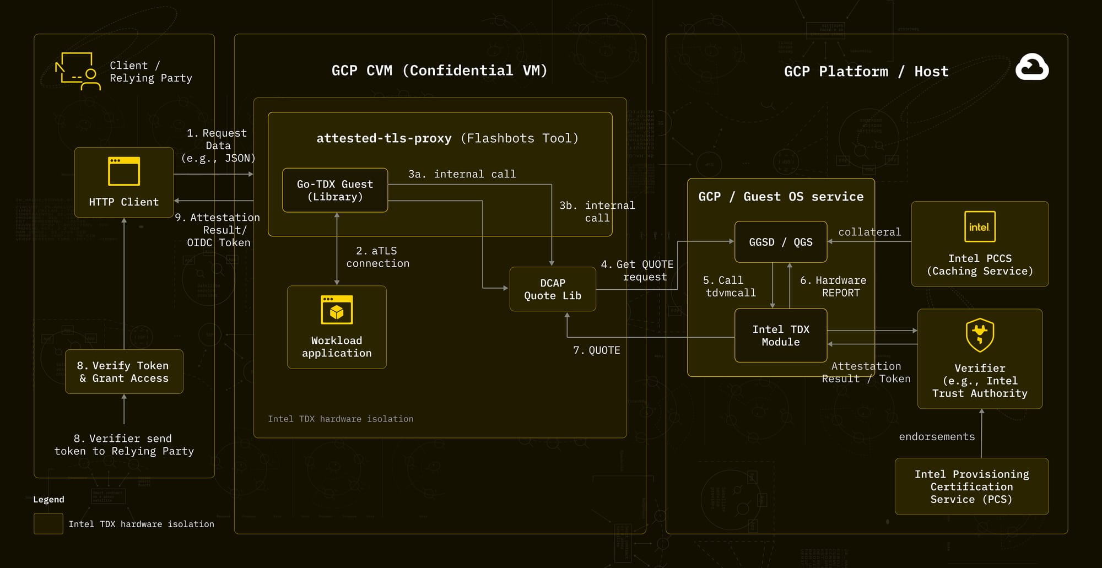Screen dimensions: 1102x568
Task: Click the '5. Call tdvmcall' label
Action: (x=730, y=286)
